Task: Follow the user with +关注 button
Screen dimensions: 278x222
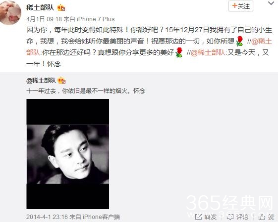Action: click(241, 6)
